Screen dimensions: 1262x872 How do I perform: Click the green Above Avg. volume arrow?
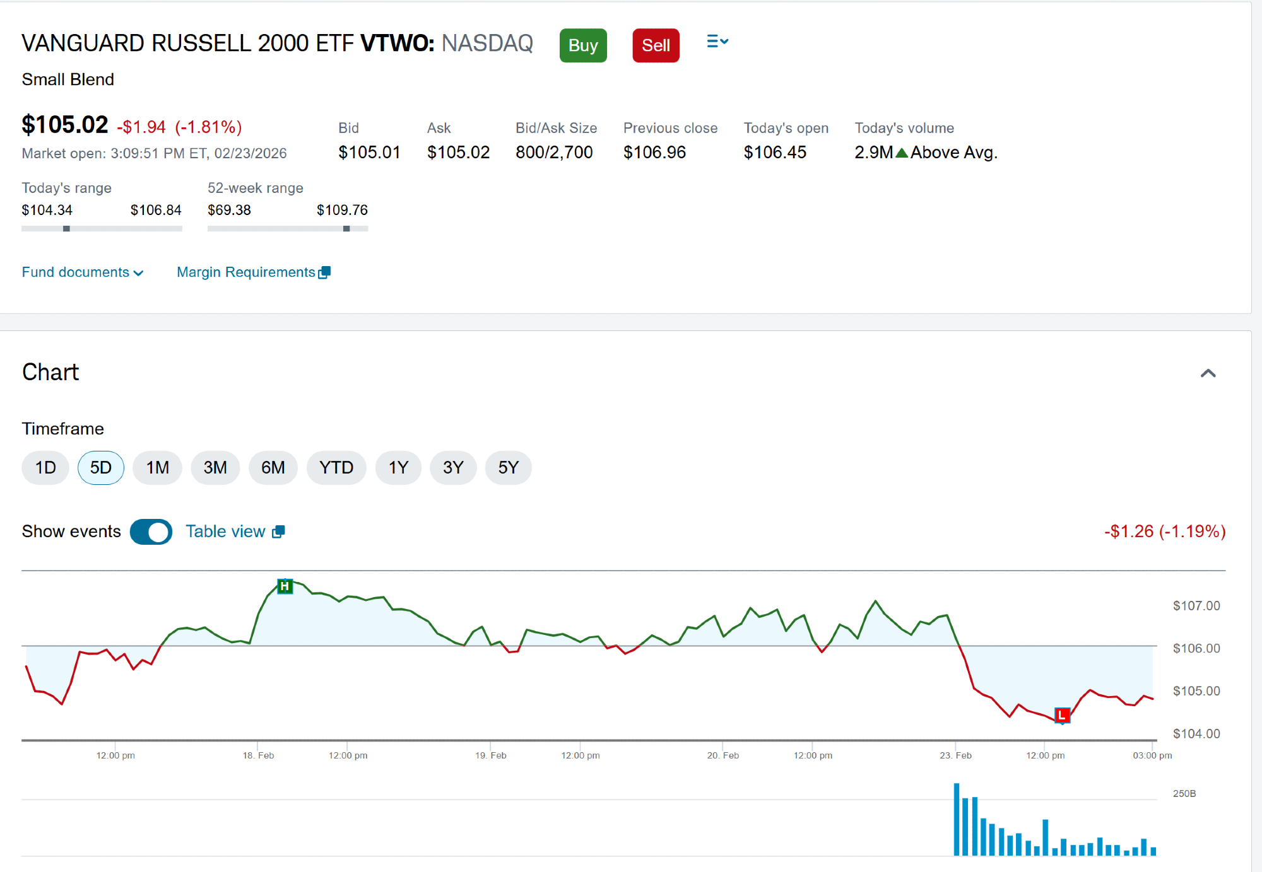click(x=902, y=153)
